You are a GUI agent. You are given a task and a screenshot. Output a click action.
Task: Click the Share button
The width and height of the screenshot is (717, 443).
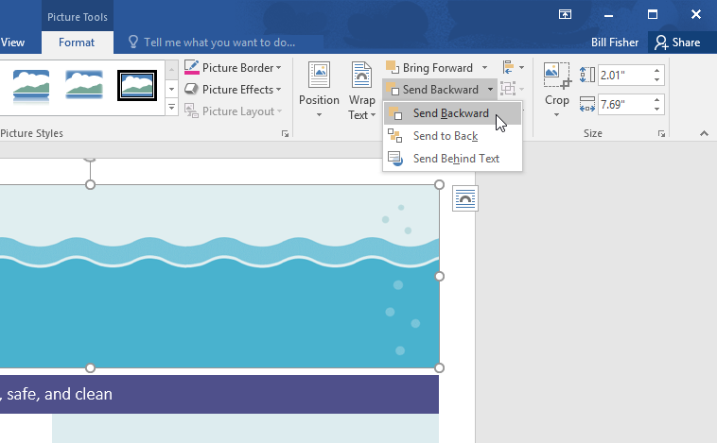677,43
